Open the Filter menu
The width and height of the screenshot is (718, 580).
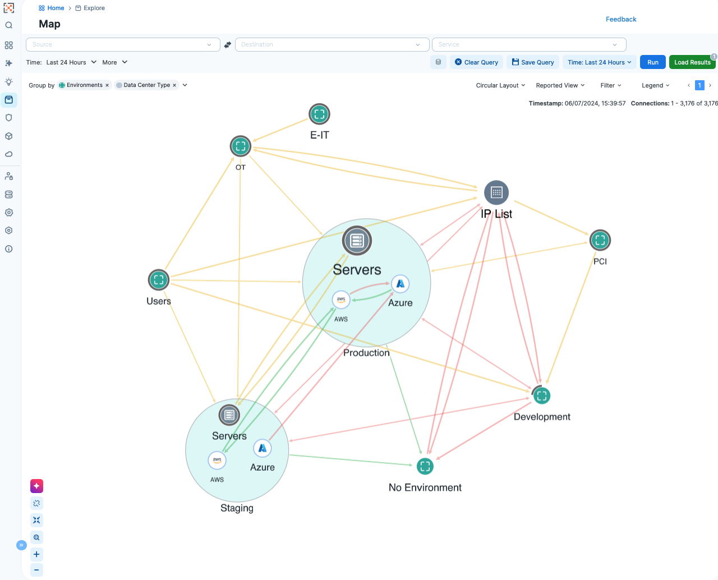[x=610, y=85]
